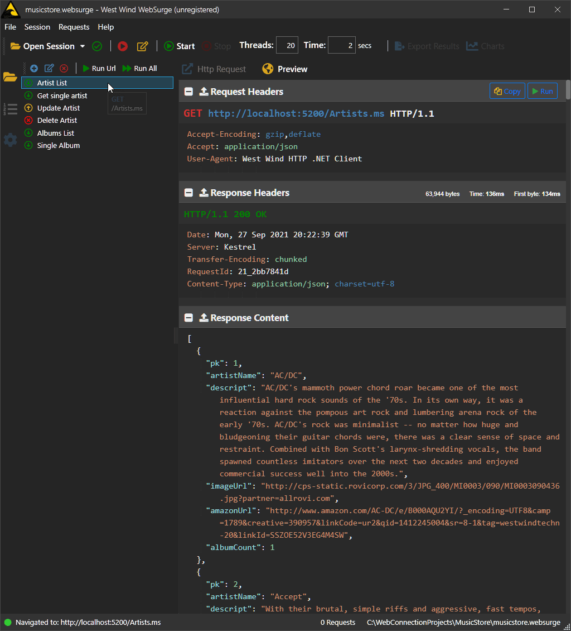Click the red delete request icon
This screenshot has height=631, width=571.
(x=64, y=68)
